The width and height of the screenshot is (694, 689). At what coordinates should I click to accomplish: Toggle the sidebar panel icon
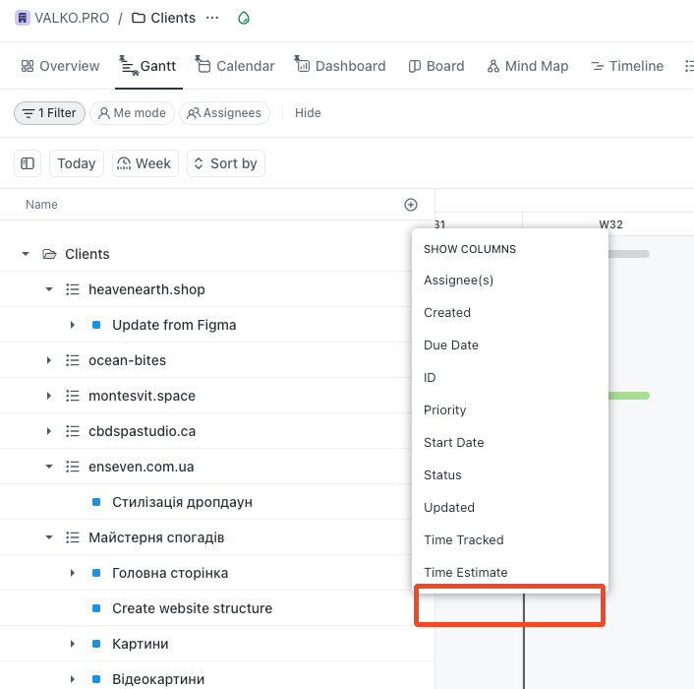click(28, 163)
